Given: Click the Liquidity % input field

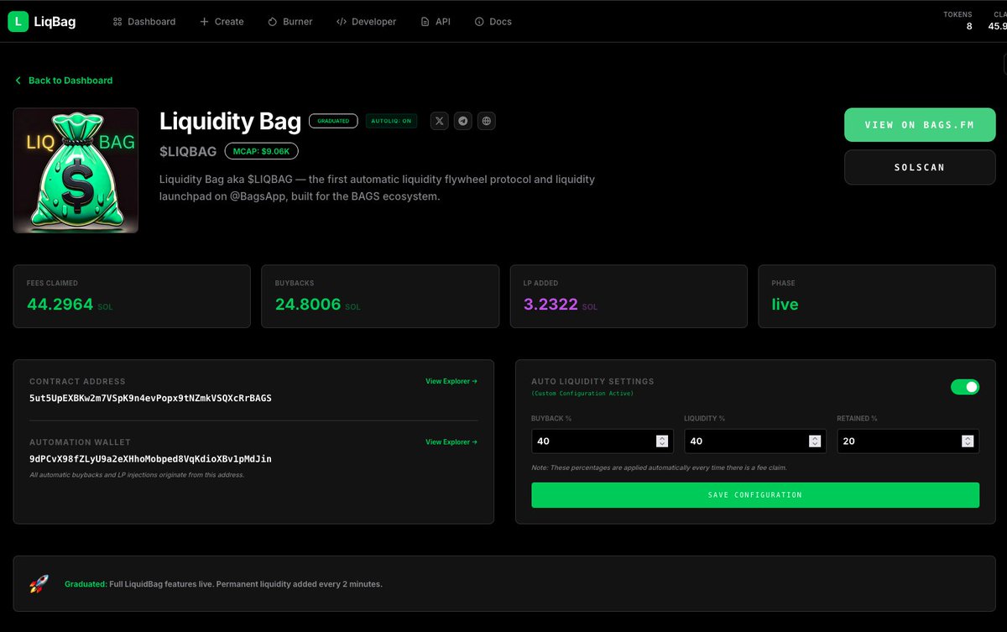Looking at the screenshot, I should pyautogui.click(x=755, y=441).
